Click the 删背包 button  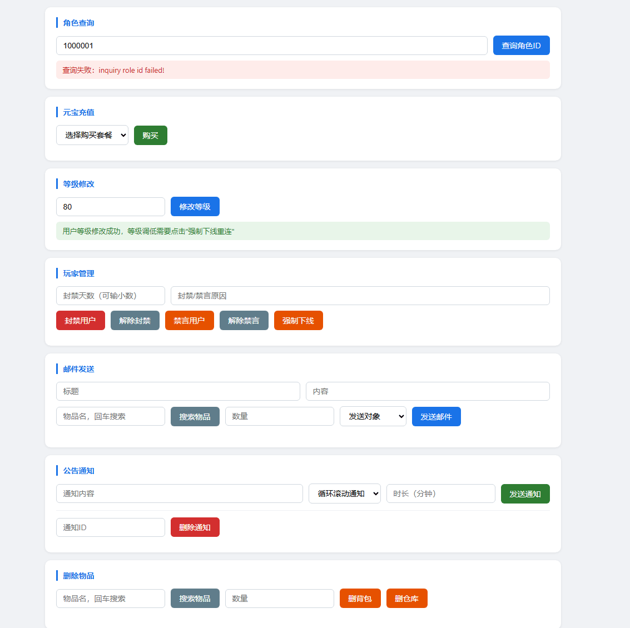360,599
